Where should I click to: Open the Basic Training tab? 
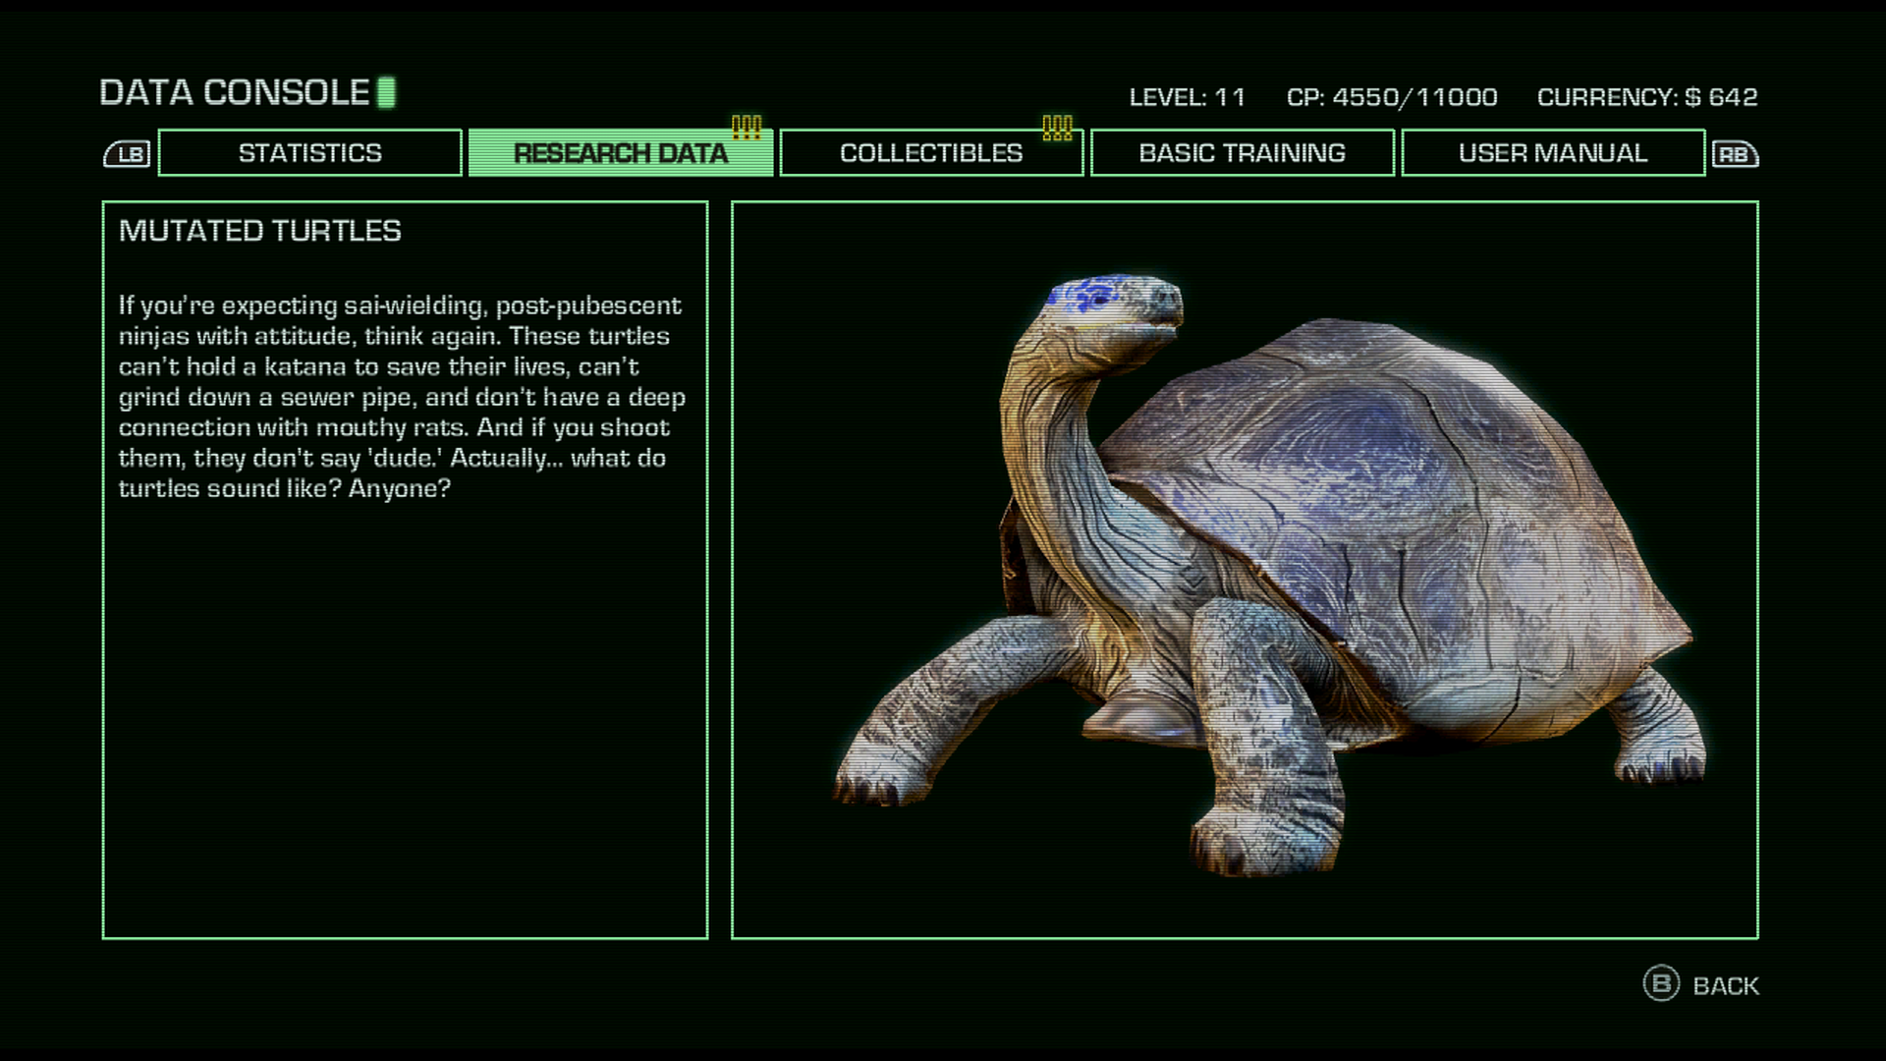click(1242, 153)
